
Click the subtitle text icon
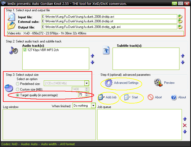click(106, 50)
